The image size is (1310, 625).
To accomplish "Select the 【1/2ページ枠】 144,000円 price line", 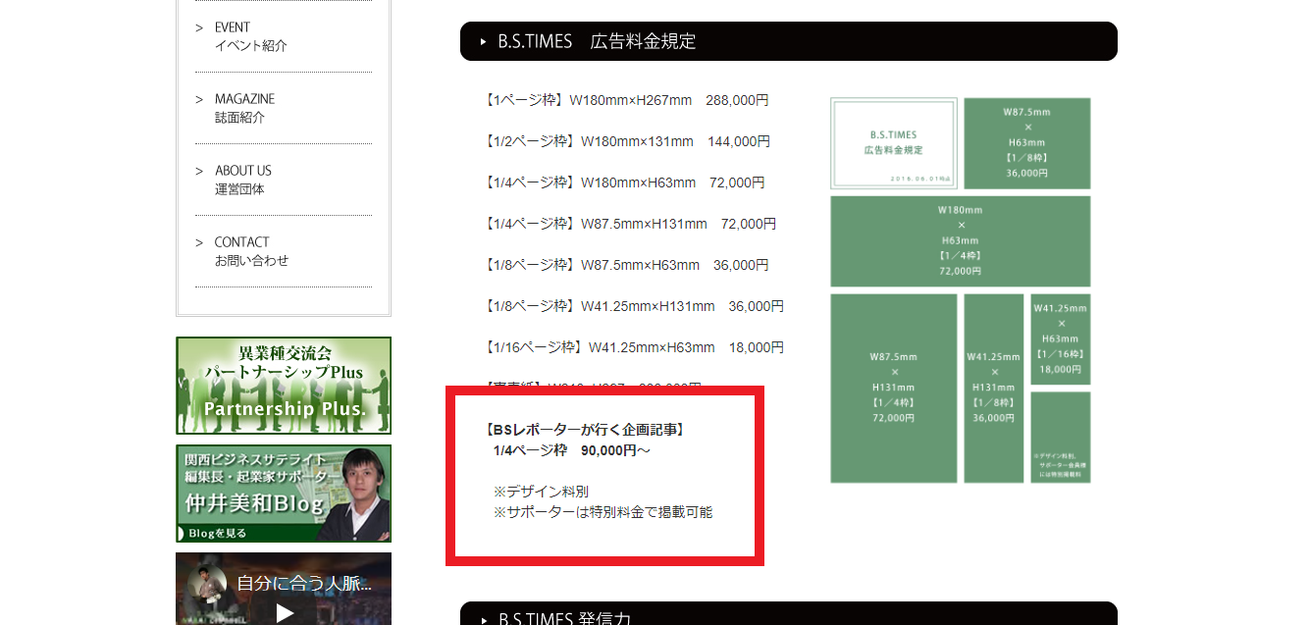I will tap(628, 141).
